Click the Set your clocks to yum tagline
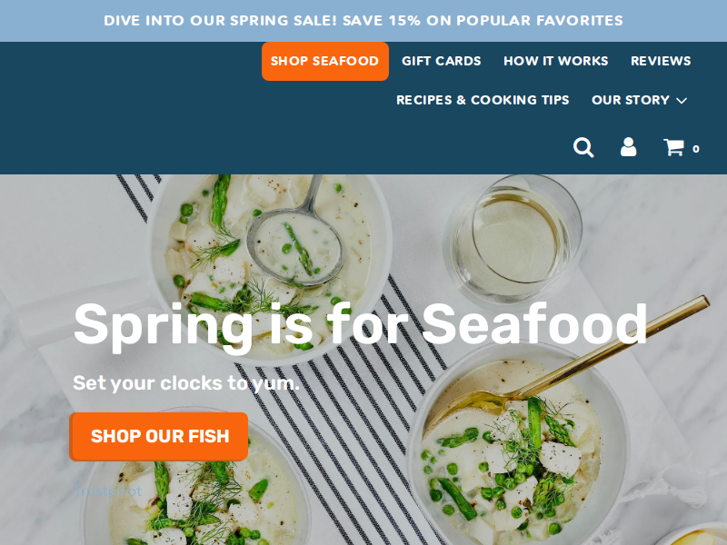Screen dimensions: 727x545 (x=186, y=383)
